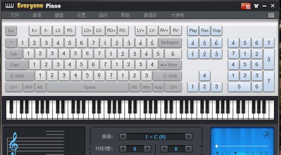The image size is (281, 155).
Task: Click the treble clef on the staff display
Action: pos(14,143)
